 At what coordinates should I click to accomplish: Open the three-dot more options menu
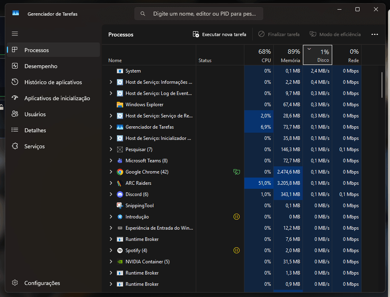[375, 34]
